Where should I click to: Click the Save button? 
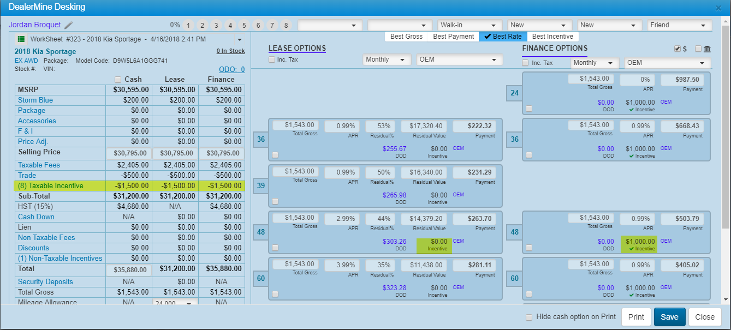pyautogui.click(x=669, y=317)
